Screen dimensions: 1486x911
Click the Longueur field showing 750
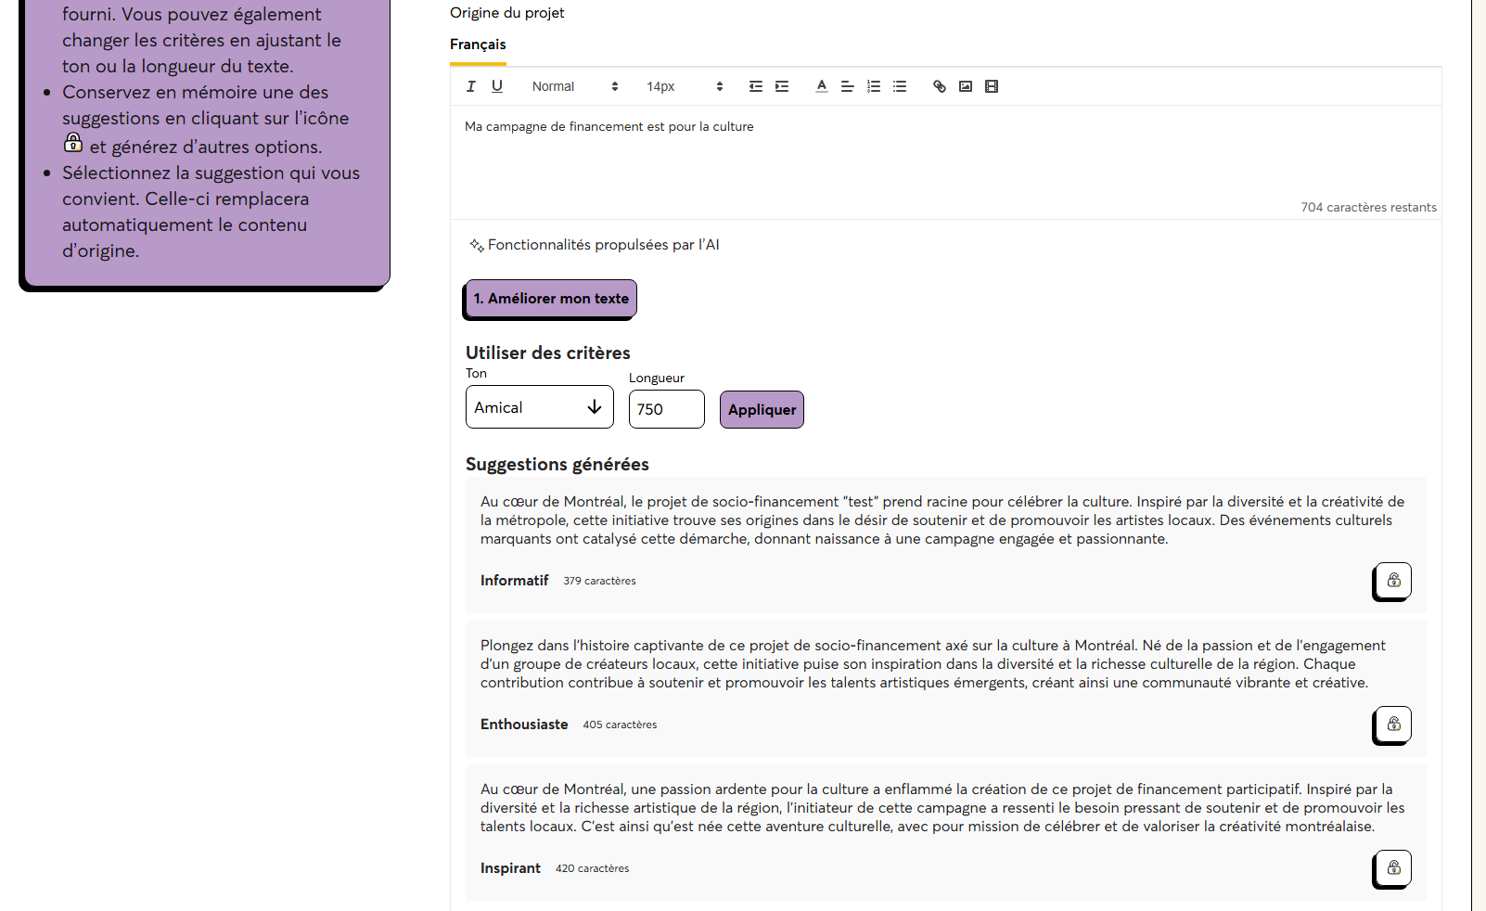[666, 409]
